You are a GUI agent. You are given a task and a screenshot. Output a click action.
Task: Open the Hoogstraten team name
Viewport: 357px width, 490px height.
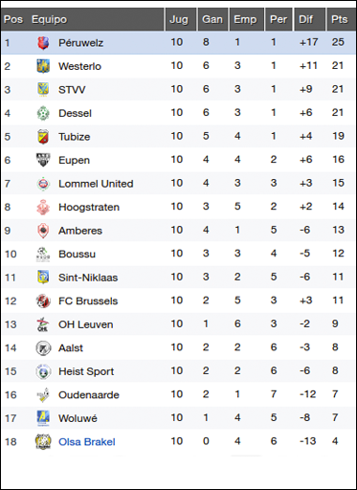tap(89, 207)
